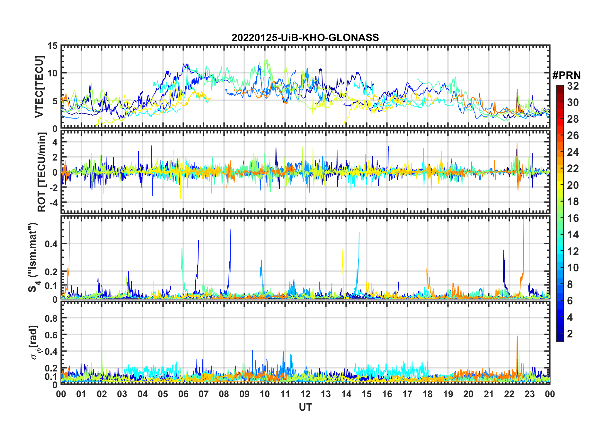Click the ROT [TECU/min] y-axis label

[42, 172]
